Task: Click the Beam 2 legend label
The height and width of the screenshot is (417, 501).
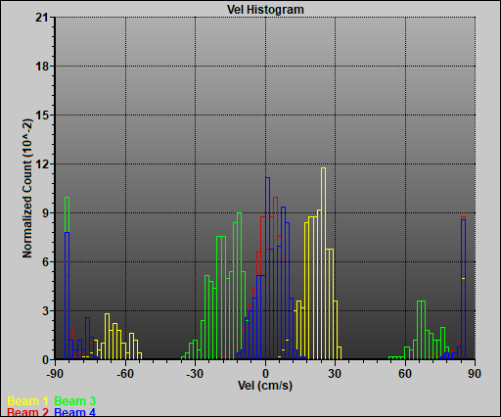Action: pos(27,412)
